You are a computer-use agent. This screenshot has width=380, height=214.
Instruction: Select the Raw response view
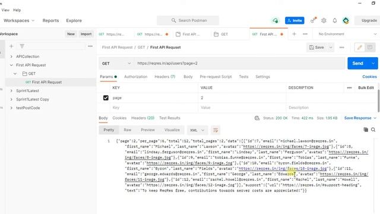[x=128, y=130]
